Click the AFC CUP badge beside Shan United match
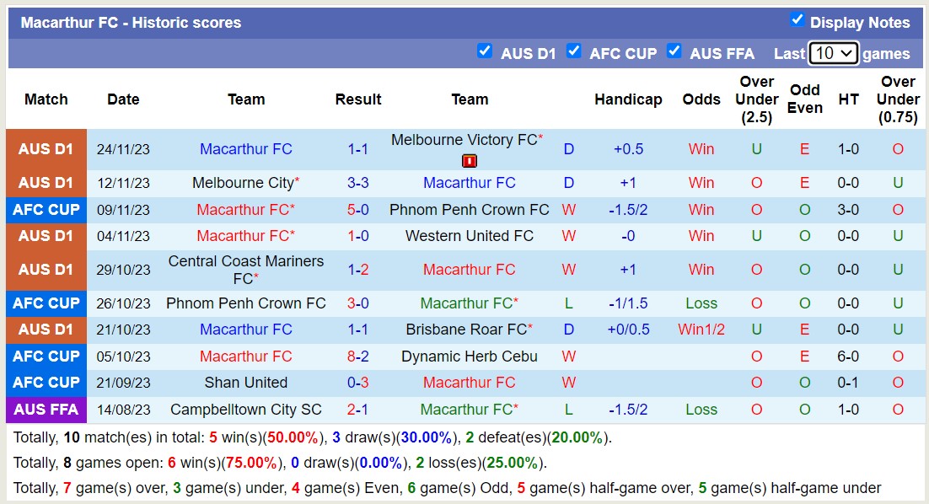The height and width of the screenshot is (504, 929). [x=46, y=382]
